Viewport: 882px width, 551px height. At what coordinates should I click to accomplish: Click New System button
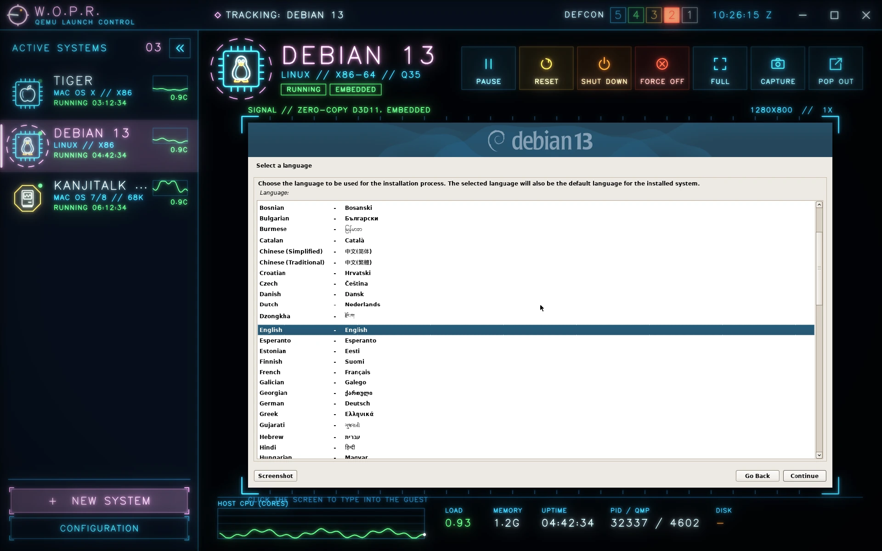click(99, 500)
